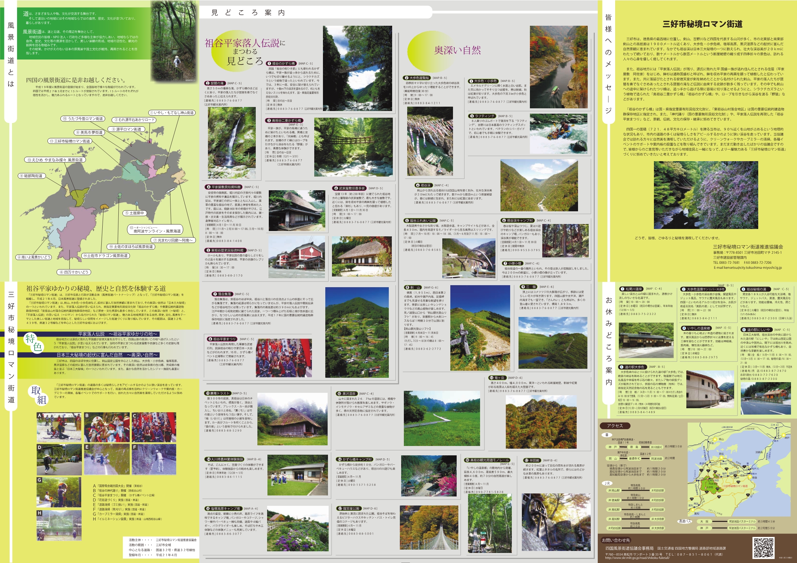Click the 高速バス label

click(x=685, y=521)
